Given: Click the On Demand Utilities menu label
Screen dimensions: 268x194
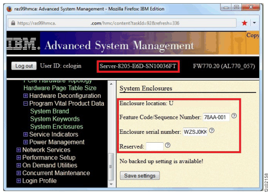Looking at the screenshot, I should point(50,165).
